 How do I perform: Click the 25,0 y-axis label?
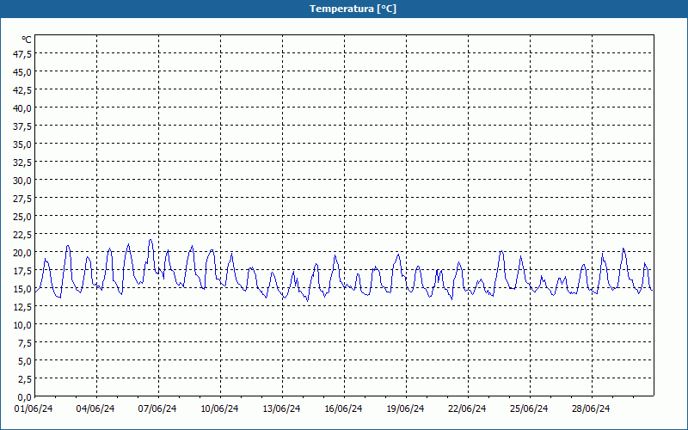click(23, 217)
